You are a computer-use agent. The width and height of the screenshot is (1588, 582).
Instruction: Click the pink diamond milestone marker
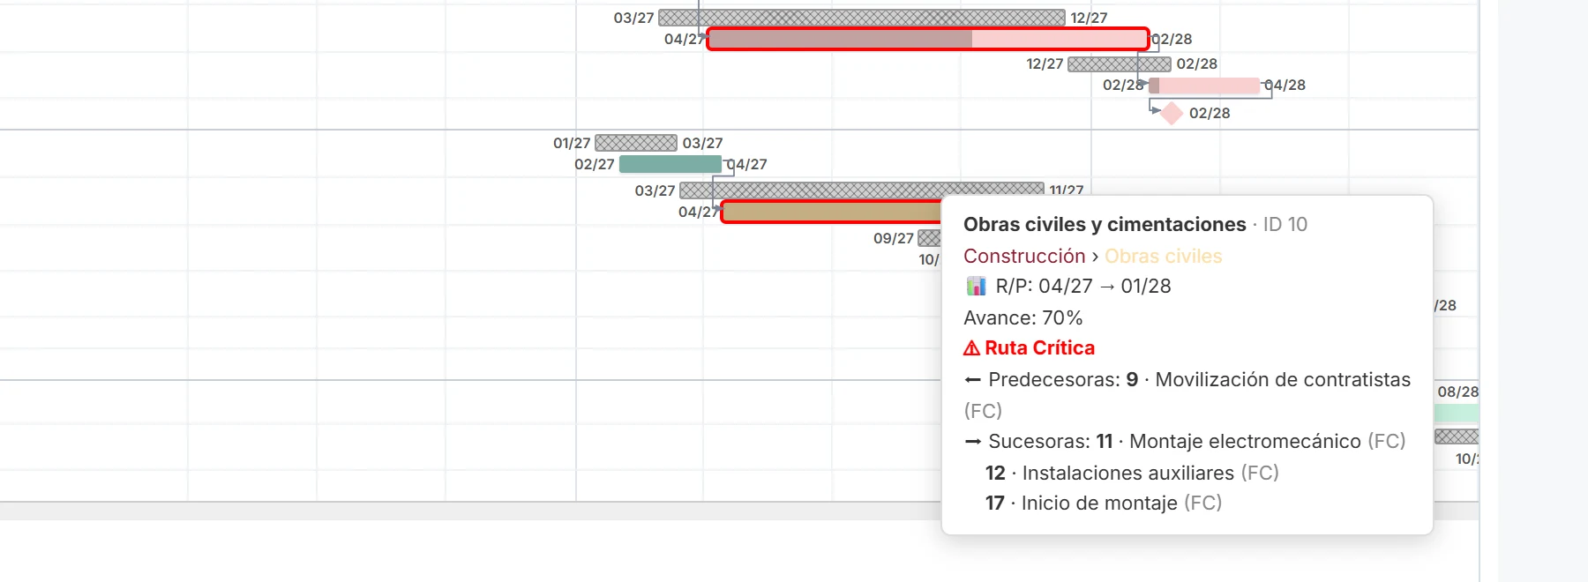pos(1172,113)
